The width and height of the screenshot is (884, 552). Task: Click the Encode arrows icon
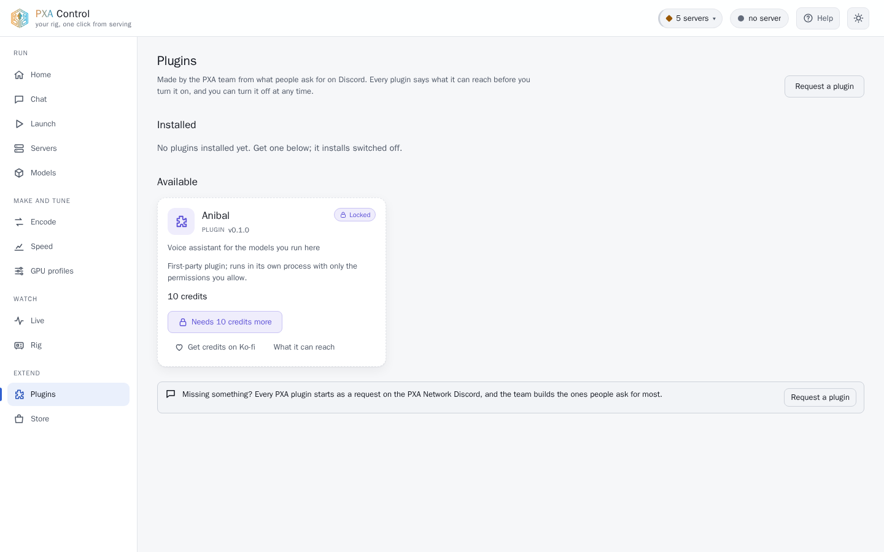coord(19,222)
